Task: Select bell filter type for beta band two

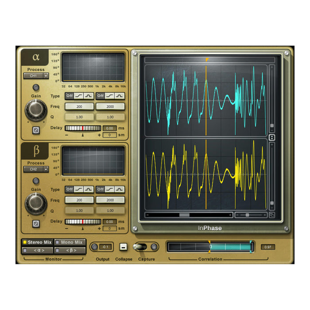Action: tap(120, 190)
